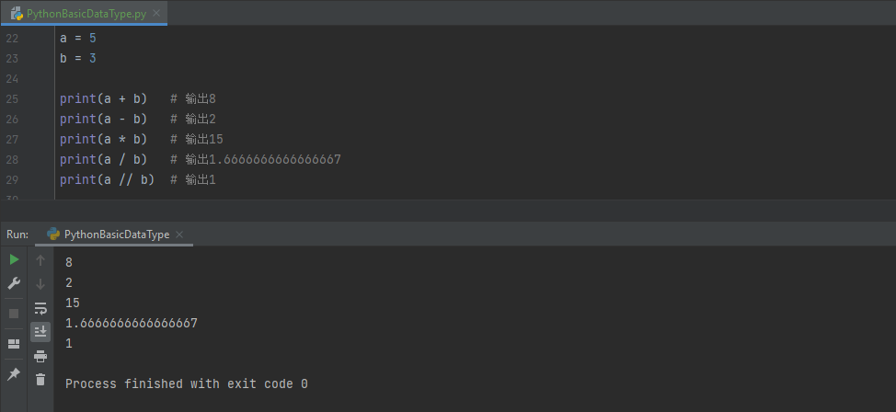Viewport: 896px width, 412px height.
Task: Click the green Rerun button
Action: (x=14, y=260)
